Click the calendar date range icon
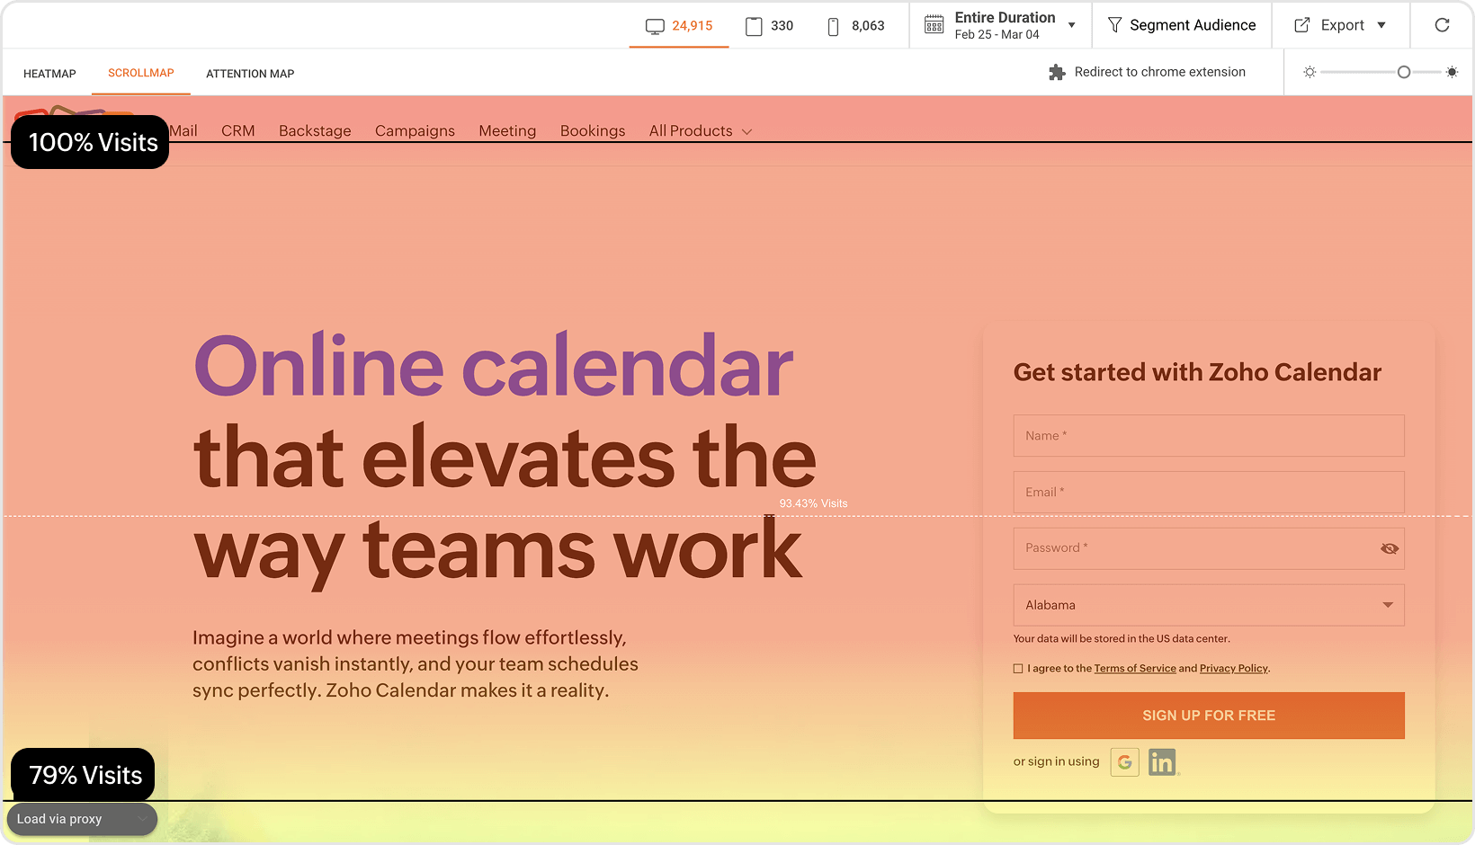The height and width of the screenshot is (845, 1475). [x=934, y=25]
